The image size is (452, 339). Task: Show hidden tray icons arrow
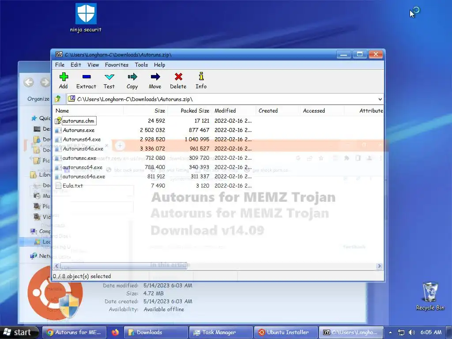(x=390, y=332)
